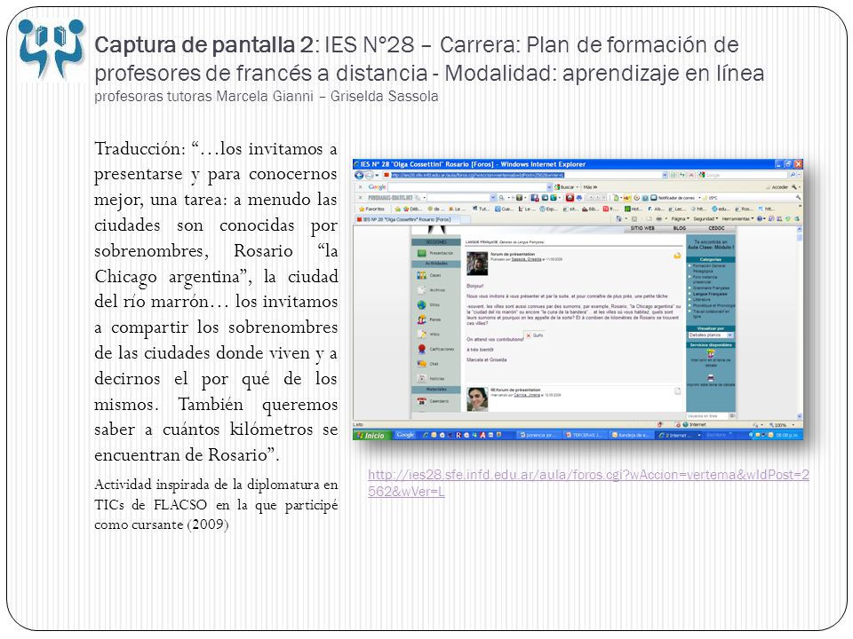Viewport: 853px width, 639px height.
Task: Click the Notificador de correo toolbar item
Action: [x=672, y=198]
